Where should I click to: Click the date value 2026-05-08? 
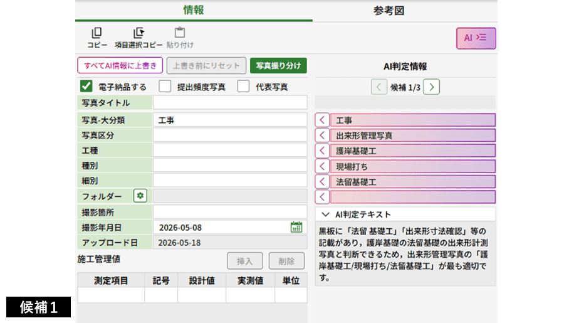[x=180, y=228]
